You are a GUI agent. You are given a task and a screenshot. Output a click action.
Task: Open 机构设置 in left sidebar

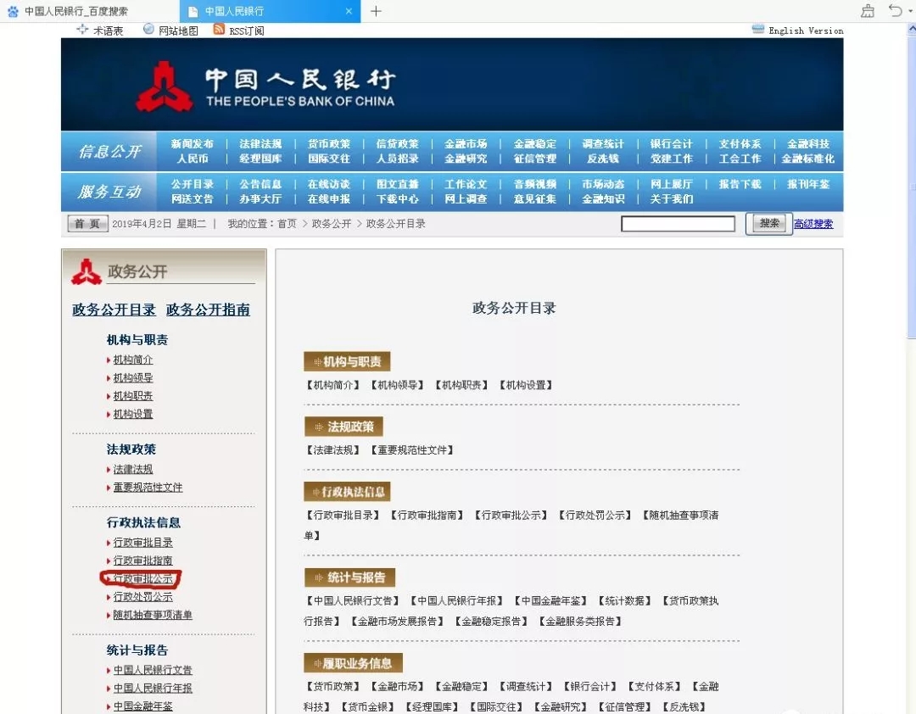point(132,415)
